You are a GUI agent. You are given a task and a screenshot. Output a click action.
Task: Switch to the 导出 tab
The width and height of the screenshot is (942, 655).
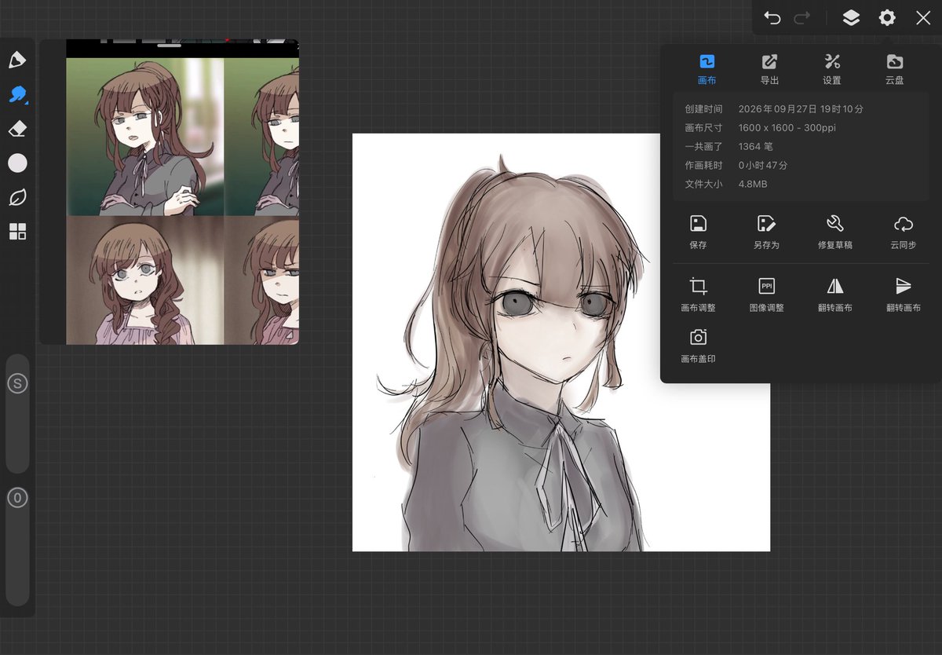click(769, 69)
